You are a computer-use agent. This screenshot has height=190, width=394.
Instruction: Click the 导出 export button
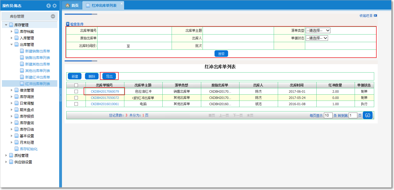(109, 76)
